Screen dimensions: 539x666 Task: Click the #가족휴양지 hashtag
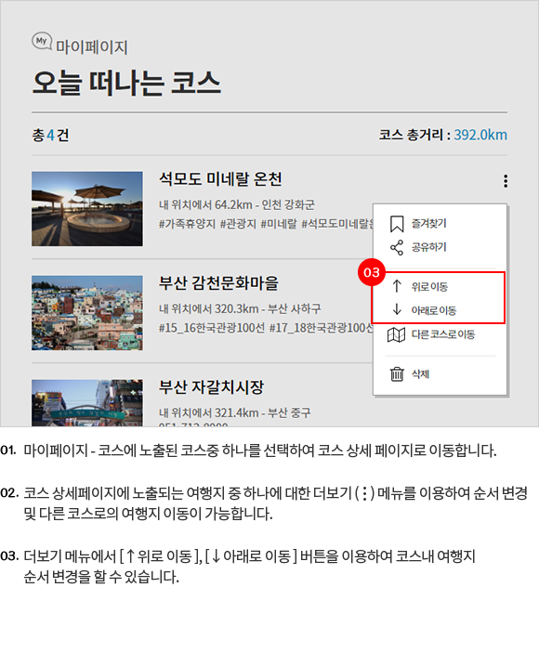point(187,224)
